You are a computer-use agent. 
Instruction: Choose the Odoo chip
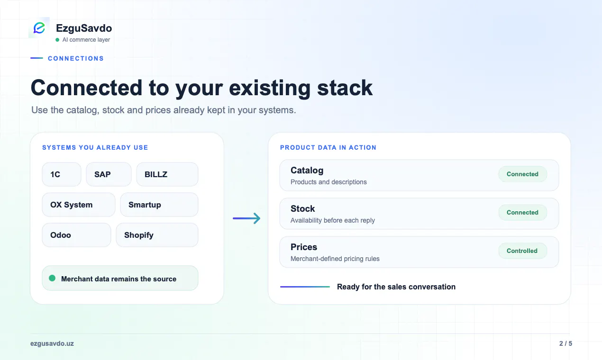76,235
